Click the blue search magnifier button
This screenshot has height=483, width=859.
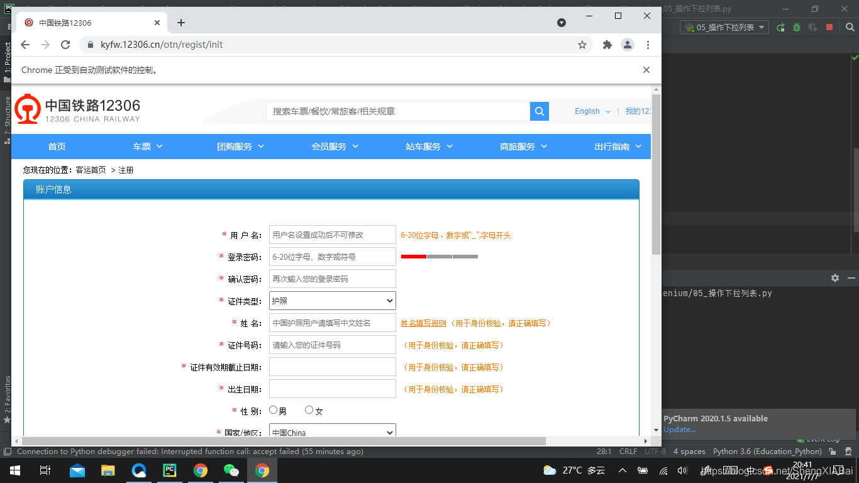539,111
